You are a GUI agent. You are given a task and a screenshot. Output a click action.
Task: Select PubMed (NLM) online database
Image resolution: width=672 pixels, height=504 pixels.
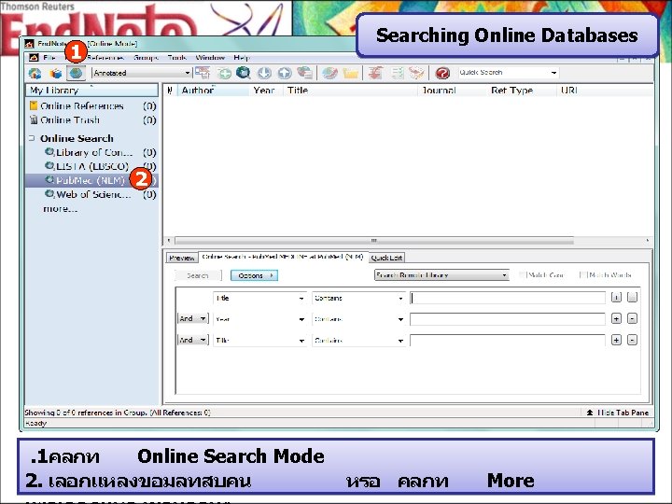click(x=92, y=180)
